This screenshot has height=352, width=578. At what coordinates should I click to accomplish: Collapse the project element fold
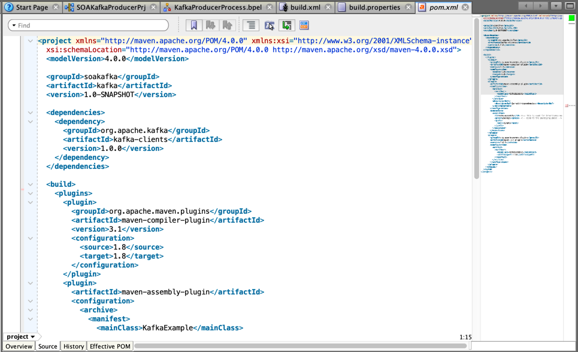click(x=31, y=41)
